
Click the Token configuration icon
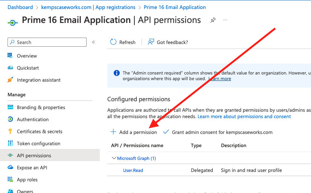(x=10, y=143)
